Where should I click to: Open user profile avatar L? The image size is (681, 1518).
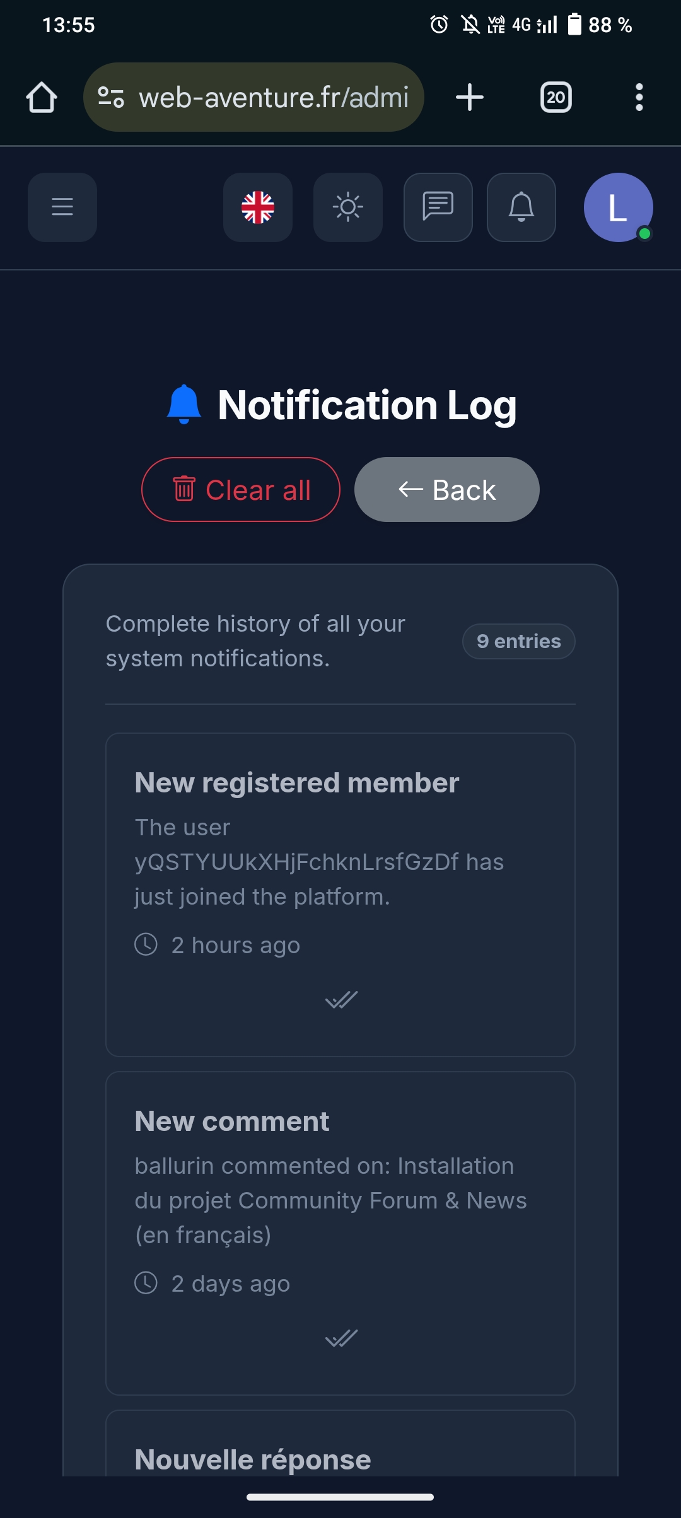pyautogui.click(x=618, y=207)
